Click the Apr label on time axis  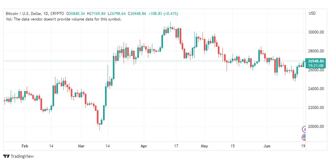pyautogui.click(x=144, y=146)
